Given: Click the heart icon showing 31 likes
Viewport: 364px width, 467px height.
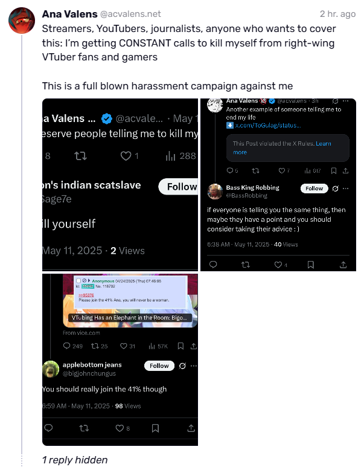Looking at the screenshot, I should click(124, 346).
